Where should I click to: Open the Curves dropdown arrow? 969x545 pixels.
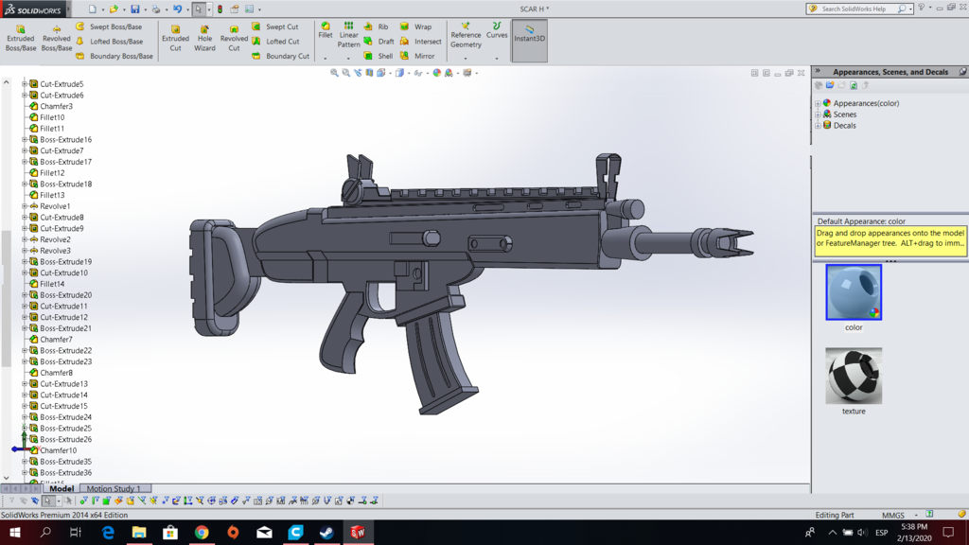(x=497, y=58)
